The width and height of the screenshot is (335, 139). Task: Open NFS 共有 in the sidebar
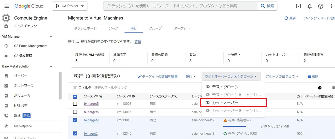[21, 106]
